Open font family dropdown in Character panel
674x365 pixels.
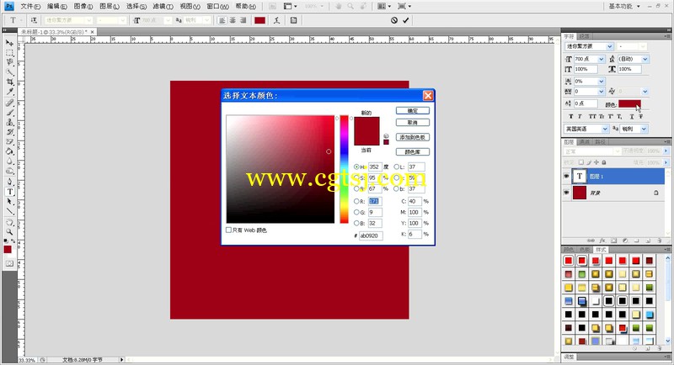(x=610, y=46)
